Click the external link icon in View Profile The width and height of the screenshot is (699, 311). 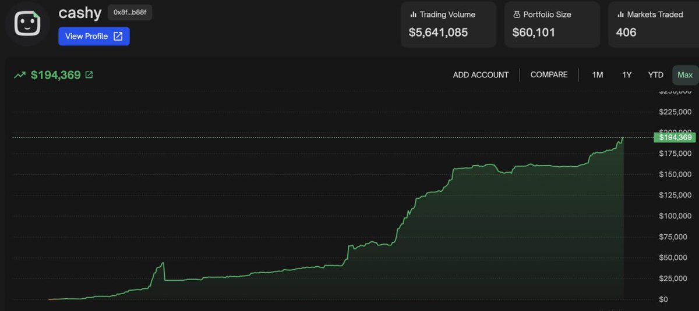(118, 36)
